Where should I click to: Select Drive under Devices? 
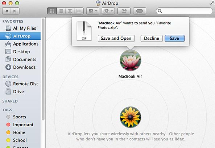point(21,91)
